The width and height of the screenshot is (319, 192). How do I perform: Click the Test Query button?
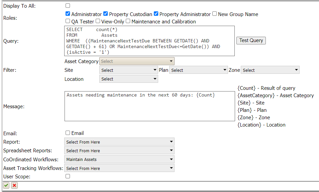251,40
